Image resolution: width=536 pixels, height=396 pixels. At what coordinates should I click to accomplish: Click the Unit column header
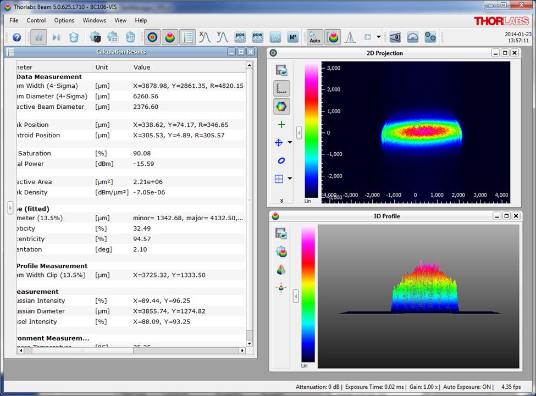pos(102,67)
